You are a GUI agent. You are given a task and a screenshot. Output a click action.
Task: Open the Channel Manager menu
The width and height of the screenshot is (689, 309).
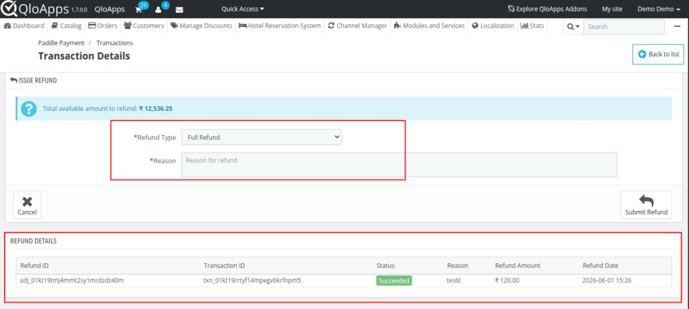(357, 26)
